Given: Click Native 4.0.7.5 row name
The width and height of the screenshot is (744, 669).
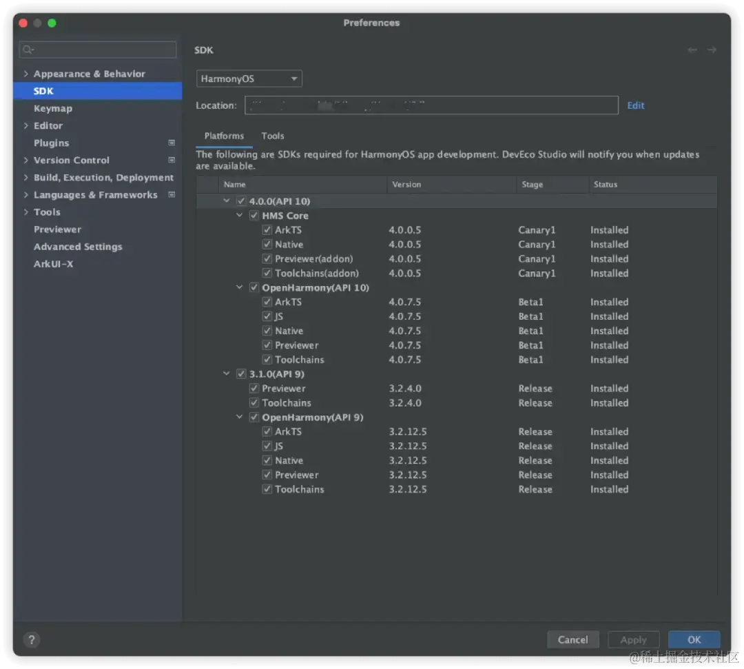Looking at the screenshot, I should [289, 331].
